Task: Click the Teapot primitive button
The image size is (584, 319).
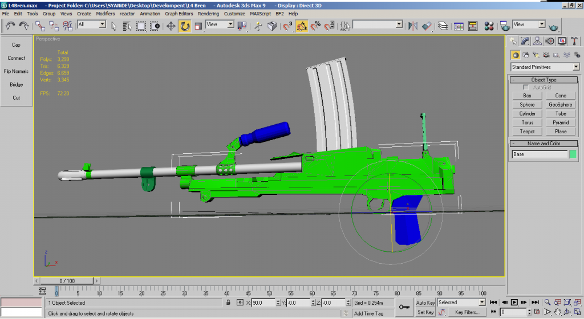Action: (x=527, y=132)
